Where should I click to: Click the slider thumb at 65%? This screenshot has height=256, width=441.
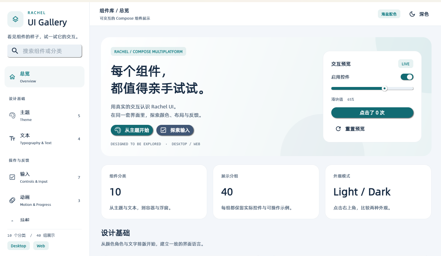point(385,88)
